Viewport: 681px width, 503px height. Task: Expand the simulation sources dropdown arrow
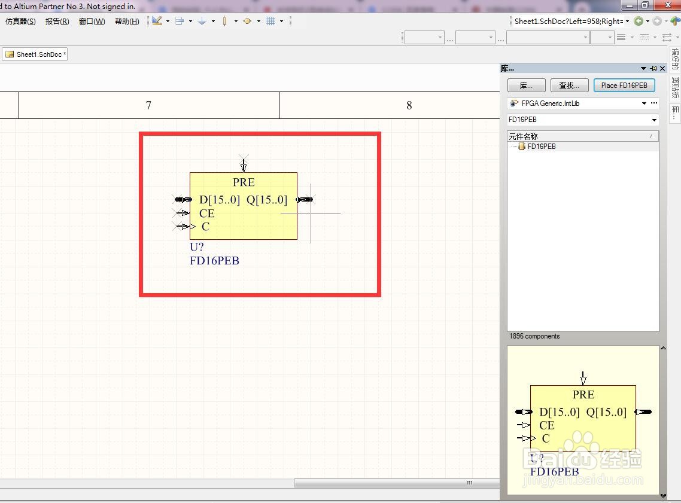(259, 22)
